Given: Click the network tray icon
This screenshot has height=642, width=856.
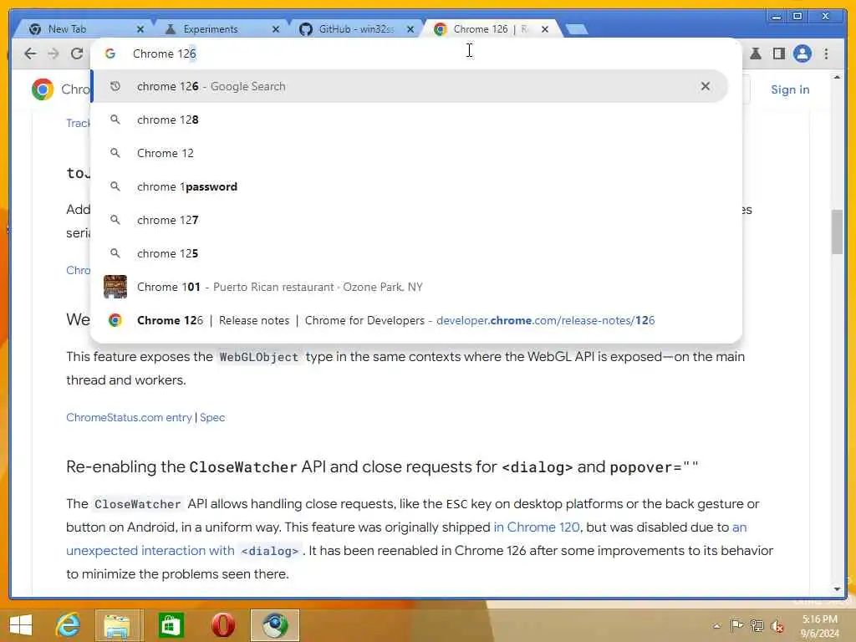Looking at the screenshot, I should (x=757, y=625).
